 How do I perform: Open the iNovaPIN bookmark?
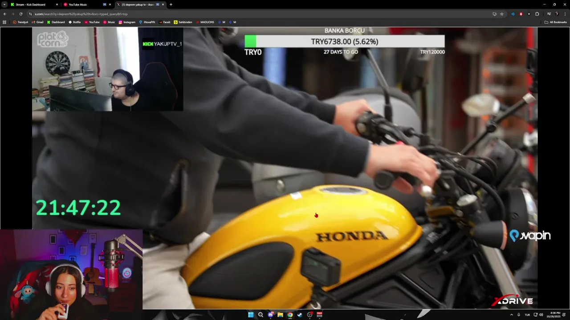(147, 22)
